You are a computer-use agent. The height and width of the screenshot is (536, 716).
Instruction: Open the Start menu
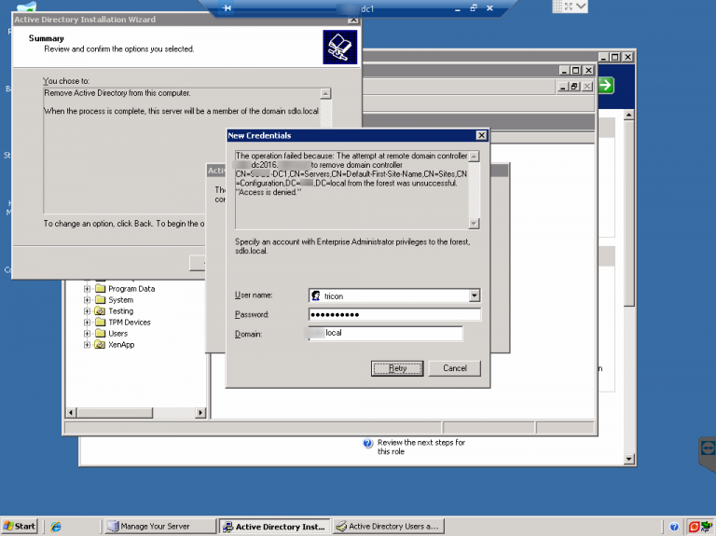[20, 527]
